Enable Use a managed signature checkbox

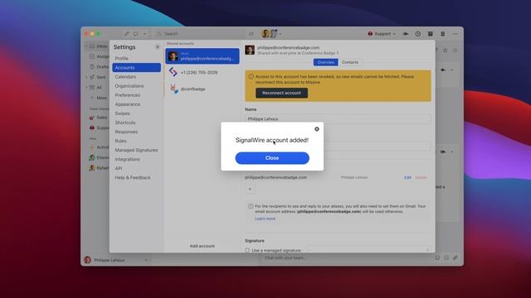247,250
